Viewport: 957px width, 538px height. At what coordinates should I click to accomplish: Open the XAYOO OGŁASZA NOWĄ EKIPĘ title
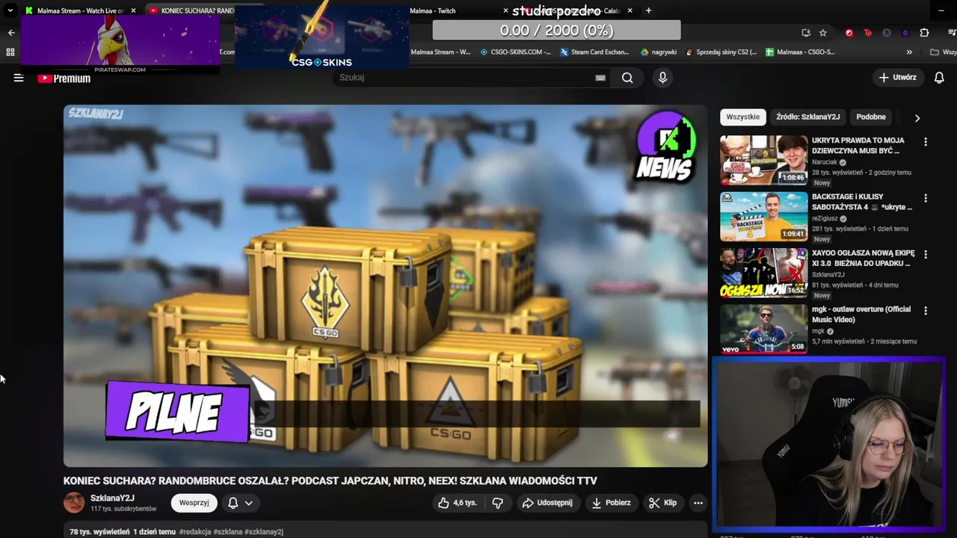(863, 258)
